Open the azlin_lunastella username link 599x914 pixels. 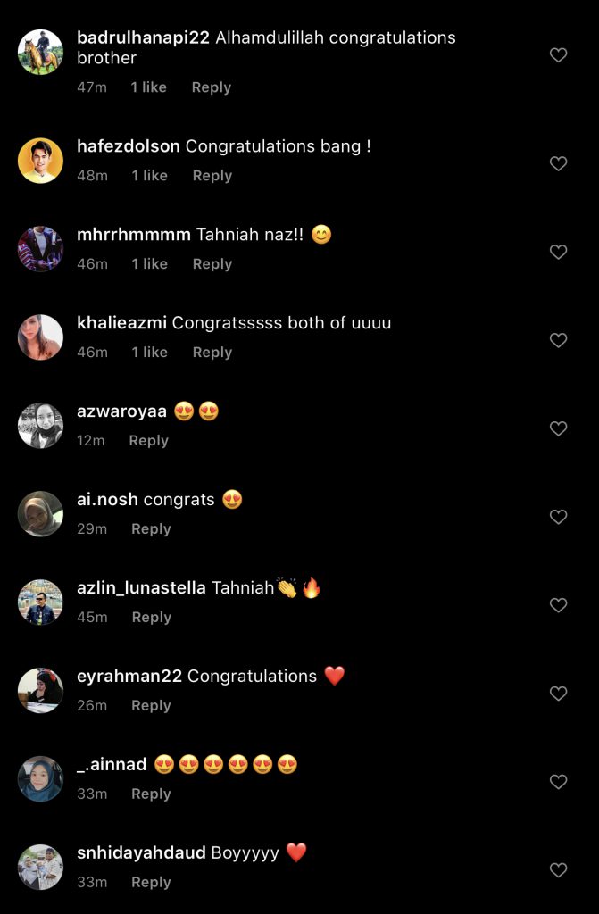(x=141, y=588)
